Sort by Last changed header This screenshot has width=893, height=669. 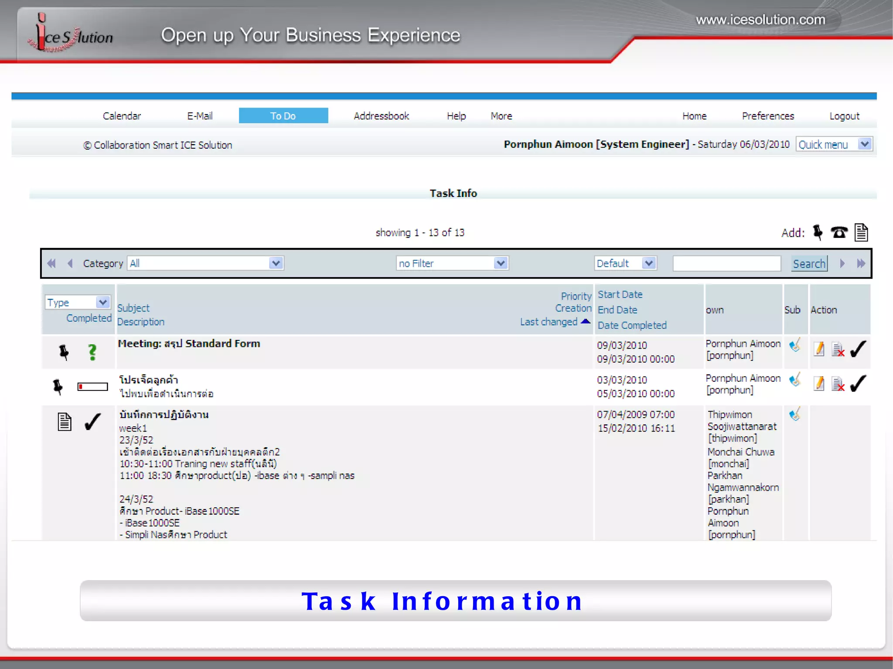(x=549, y=322)
